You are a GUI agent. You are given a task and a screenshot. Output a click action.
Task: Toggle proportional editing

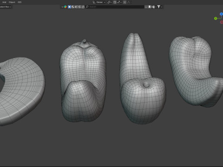pos(125,2)
